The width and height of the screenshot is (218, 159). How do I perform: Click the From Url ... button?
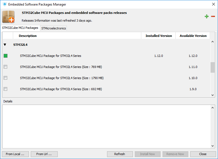pos(44,154)
